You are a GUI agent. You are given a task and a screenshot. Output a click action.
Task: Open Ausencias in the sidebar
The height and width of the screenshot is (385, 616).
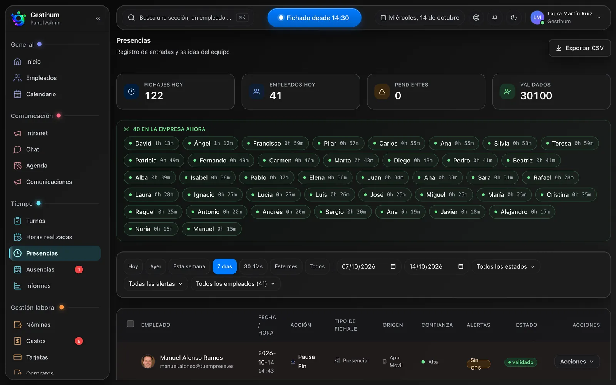pos(55,269)
